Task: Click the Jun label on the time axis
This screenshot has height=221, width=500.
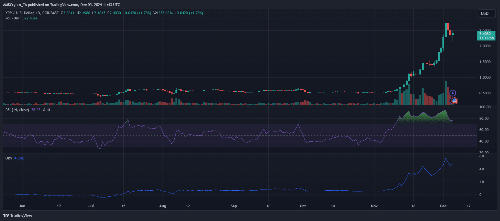Action: pyautogui.click(x=22, y=206)
